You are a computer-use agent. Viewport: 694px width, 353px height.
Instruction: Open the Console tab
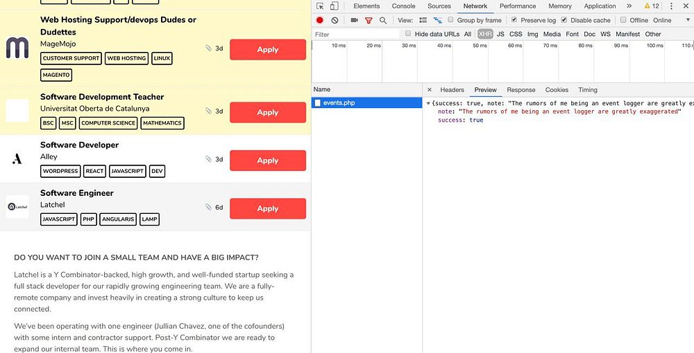[403, 6]
